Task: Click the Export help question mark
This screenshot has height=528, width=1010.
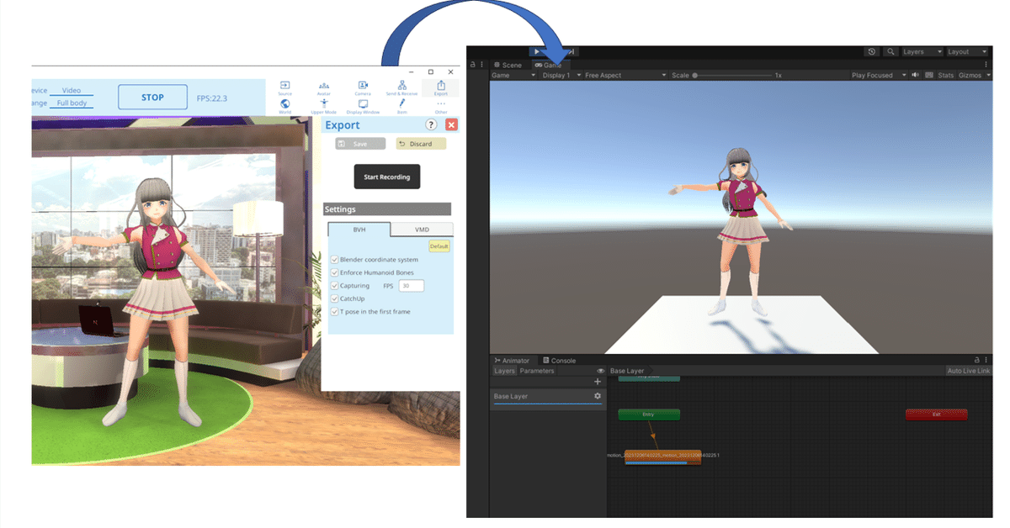Action: [431, 124]
